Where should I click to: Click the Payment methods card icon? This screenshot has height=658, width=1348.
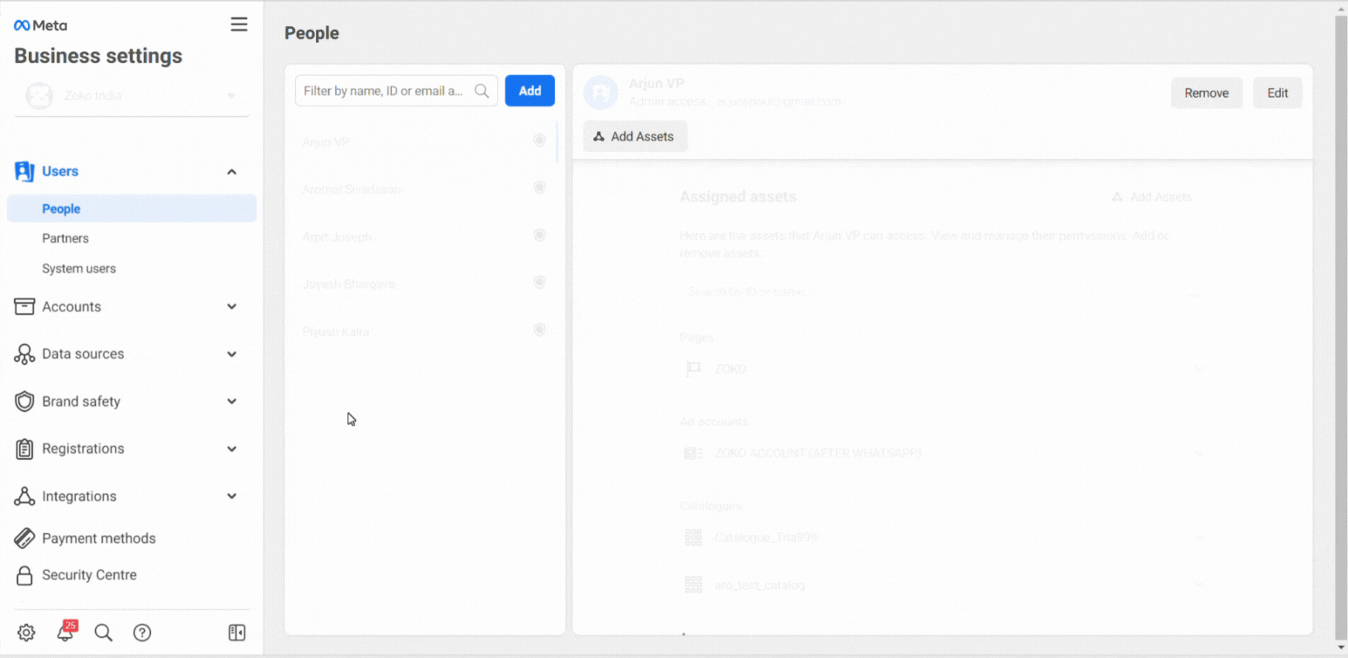[25, 538]
